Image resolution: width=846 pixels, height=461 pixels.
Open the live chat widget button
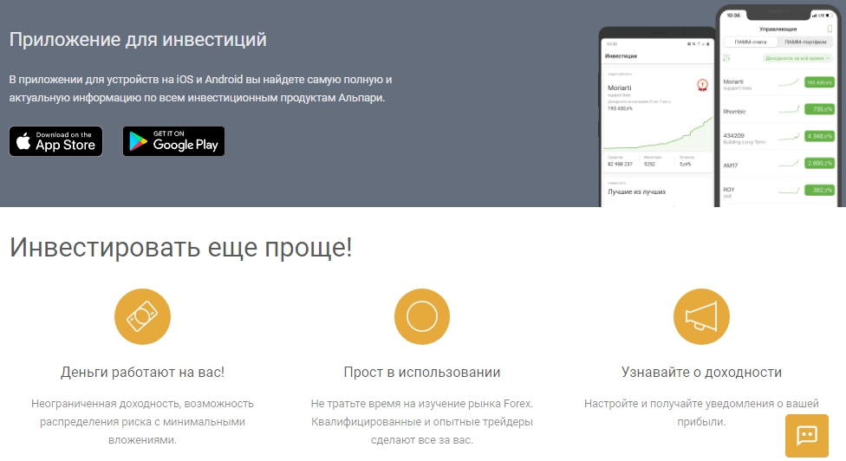coord(807,436)
